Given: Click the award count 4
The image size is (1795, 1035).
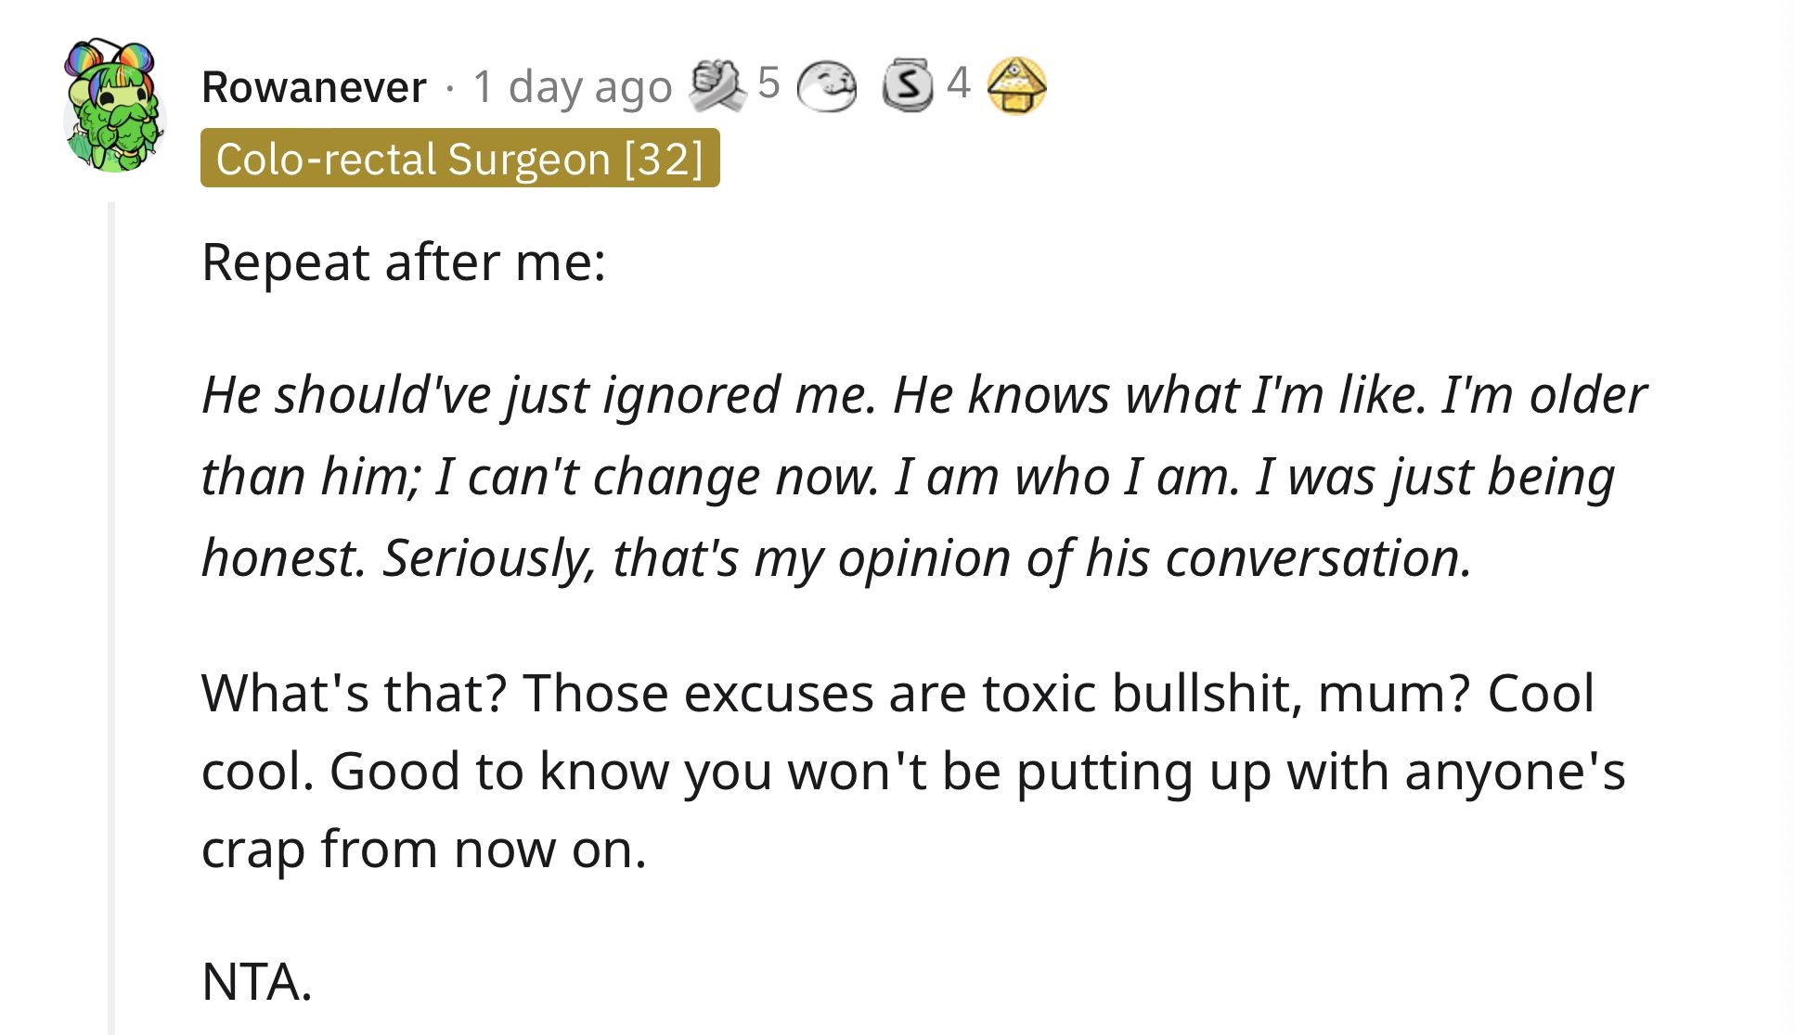Looking at the screenshot, I should pos(959,83).
